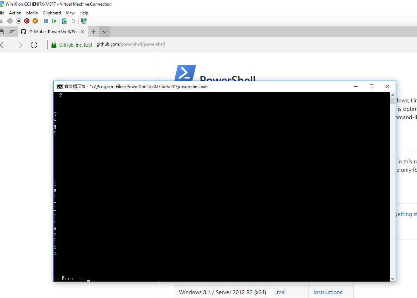Set the current tabs aside
417x298 pixels.
[x=12, y=32]
